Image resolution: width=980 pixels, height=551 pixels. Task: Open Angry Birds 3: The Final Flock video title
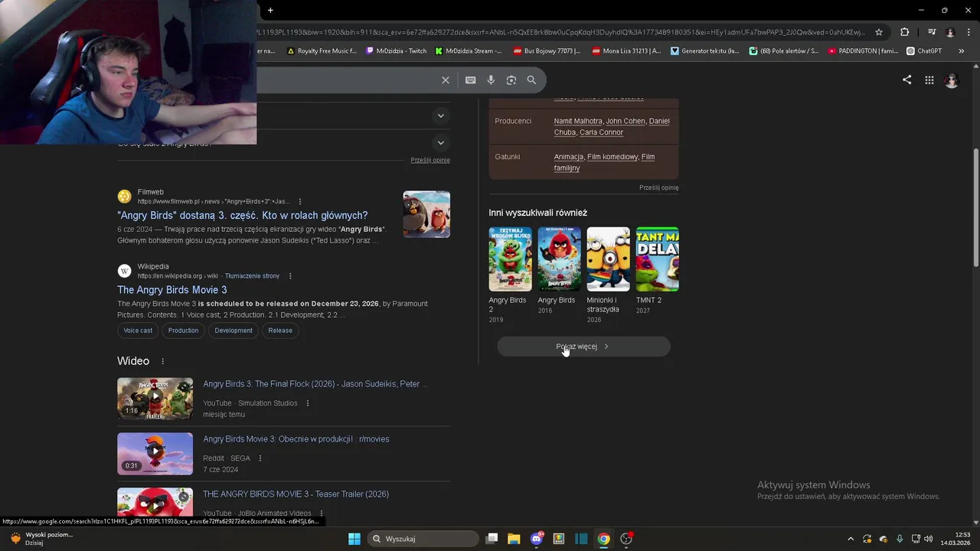(x=315, y=384)
